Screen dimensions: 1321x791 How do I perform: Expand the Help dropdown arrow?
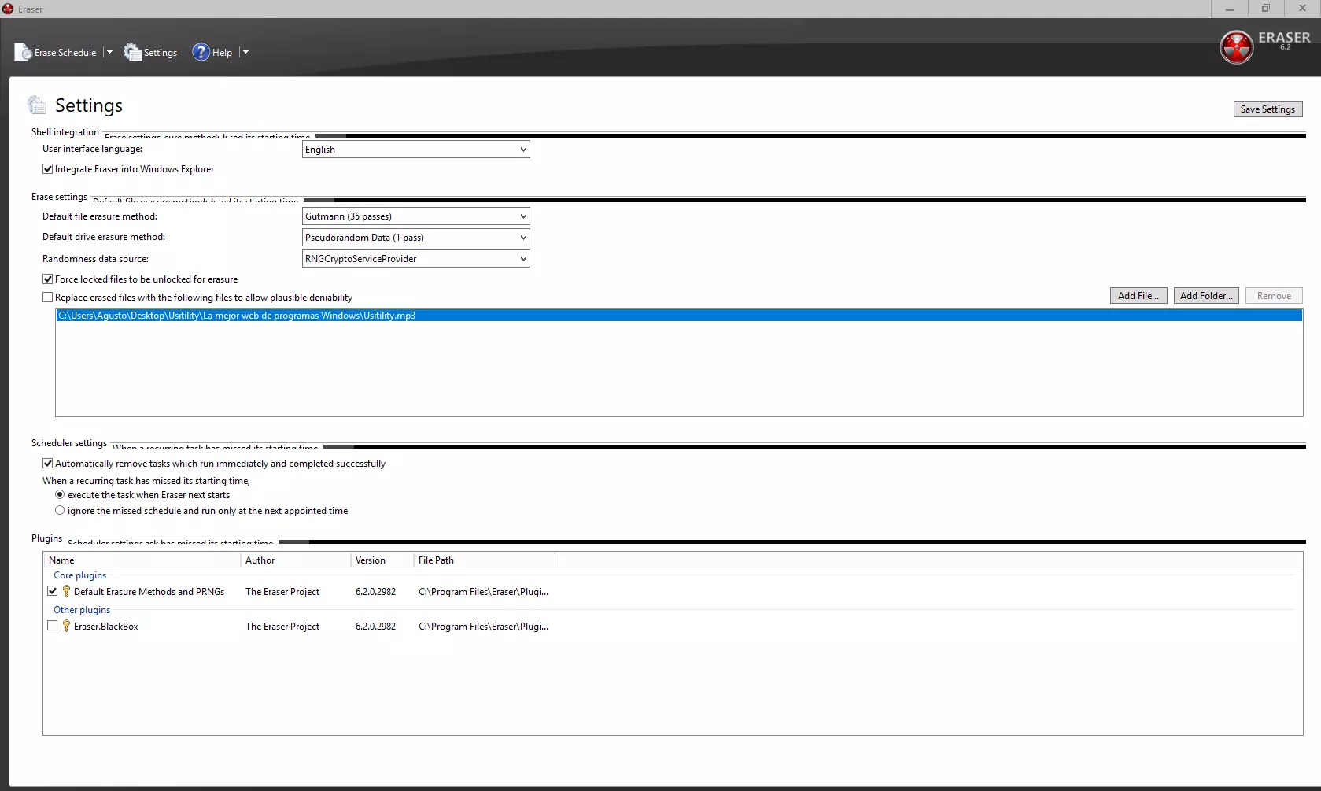tap(245, 52)
